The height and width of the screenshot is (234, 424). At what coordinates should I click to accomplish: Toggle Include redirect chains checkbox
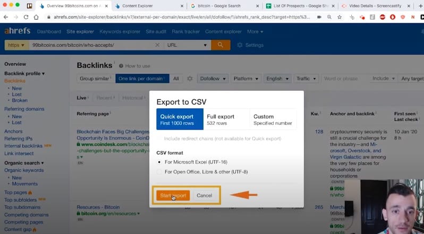160,138
